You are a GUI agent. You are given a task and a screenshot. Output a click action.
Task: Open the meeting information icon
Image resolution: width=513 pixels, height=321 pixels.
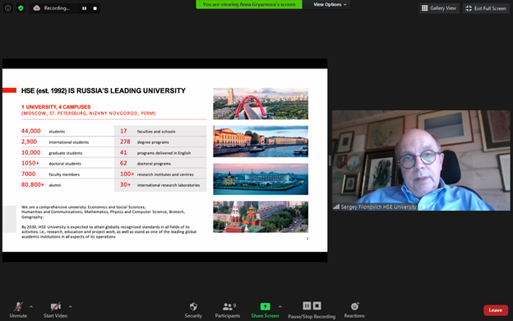pyautogui.click(x=8, y=8)
